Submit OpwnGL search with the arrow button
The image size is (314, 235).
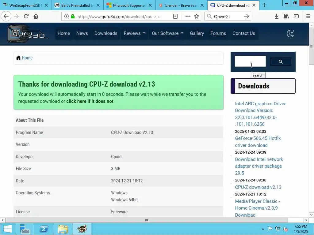[247, 17]
